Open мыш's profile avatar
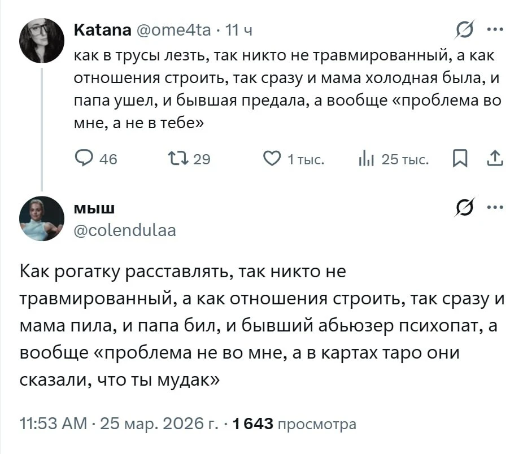Screen dimensions: 523x454 point(42,218)
